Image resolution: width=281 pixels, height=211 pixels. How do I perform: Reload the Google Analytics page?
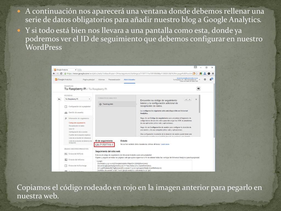[61, 74]
